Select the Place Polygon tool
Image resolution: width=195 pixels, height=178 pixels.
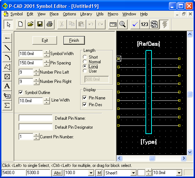7,67
